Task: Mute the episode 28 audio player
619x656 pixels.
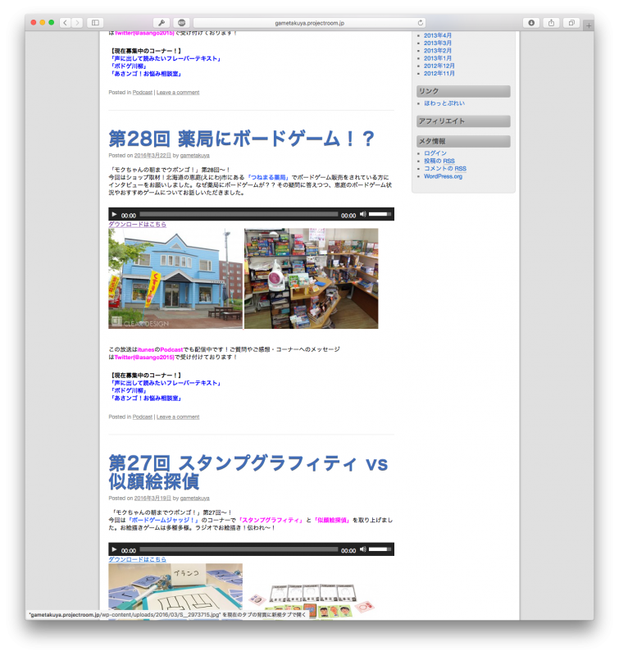Action: click(362, 215)
